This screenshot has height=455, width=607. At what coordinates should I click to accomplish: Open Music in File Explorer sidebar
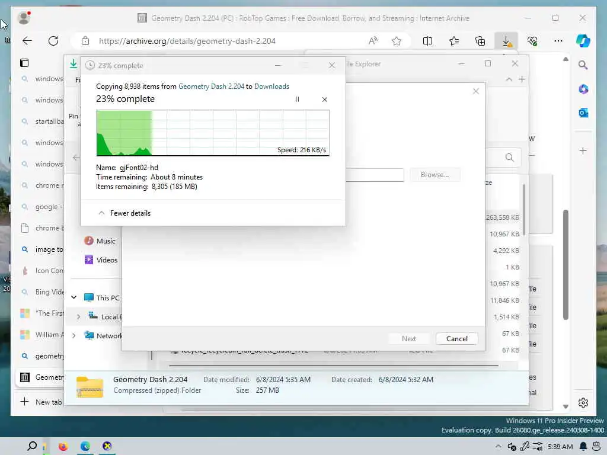point(100,241)
